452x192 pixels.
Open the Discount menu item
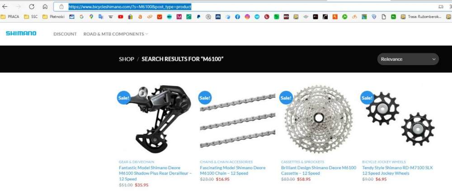click(65, 34)
